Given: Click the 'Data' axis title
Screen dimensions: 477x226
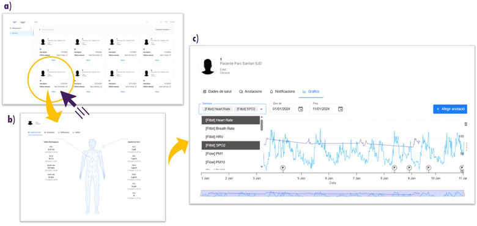Looking at the screenshot, I should tap(332, 183).
